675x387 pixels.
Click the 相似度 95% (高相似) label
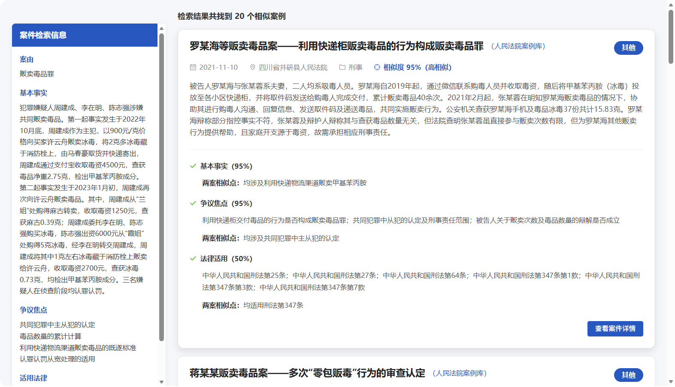(417, 67)
